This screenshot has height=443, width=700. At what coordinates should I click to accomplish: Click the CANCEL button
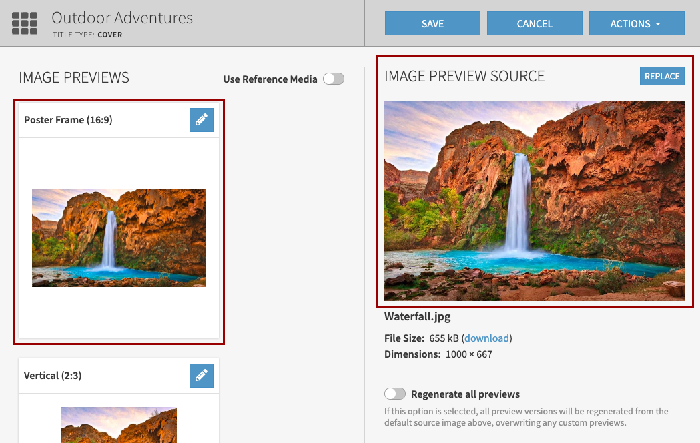pos(535,23)
